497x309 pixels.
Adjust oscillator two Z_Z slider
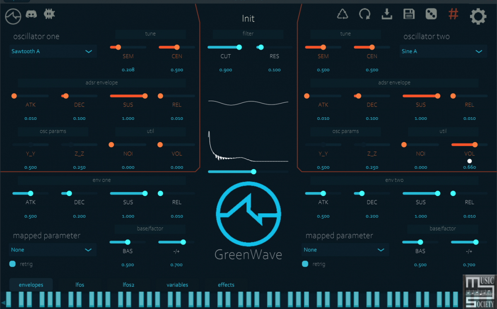tap(372, 145)
